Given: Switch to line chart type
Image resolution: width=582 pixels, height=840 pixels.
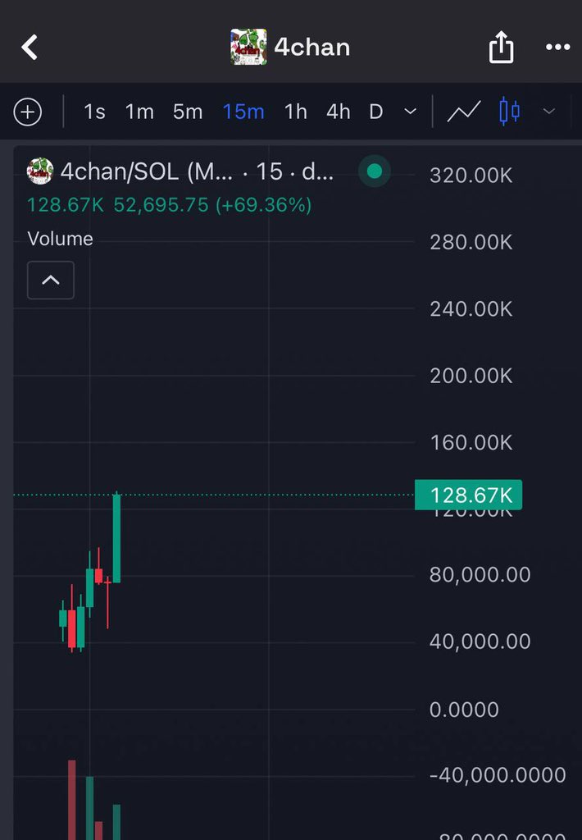Looking at the screenshot, I should [x=464, y=112].
